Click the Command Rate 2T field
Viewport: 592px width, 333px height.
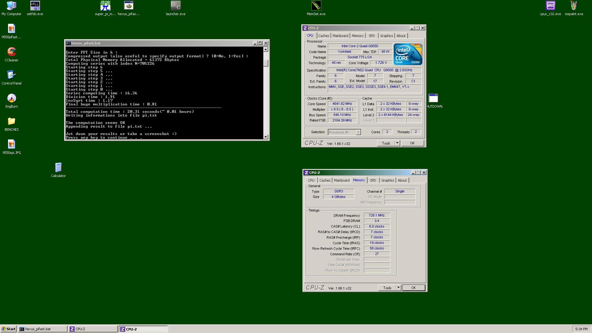click(x=377, y=254)
